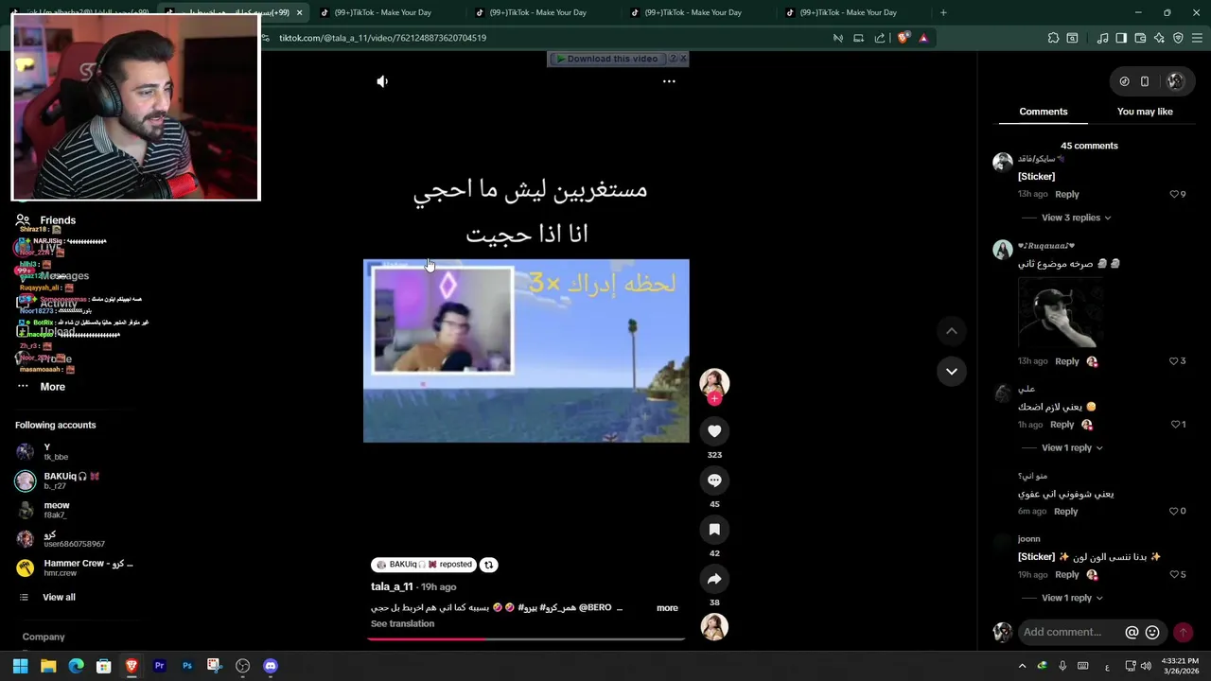Image resolution: width=1211 pixels, height=681 pixels.
Task: Like the video with the heart icon
Action: click(714, 431)
